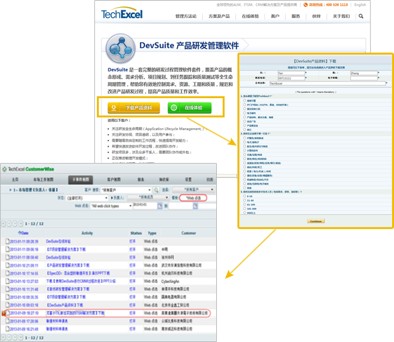The height and width of the screenshot is (342, 394).
Task: Go to next page in top pager
Action: tap(15, 223)
